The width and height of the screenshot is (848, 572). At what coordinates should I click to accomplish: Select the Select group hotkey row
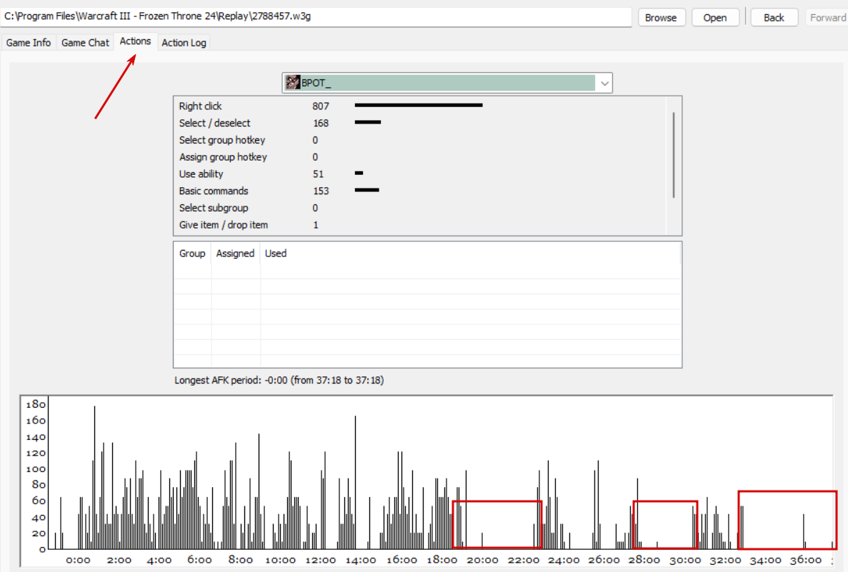[420, 140]
